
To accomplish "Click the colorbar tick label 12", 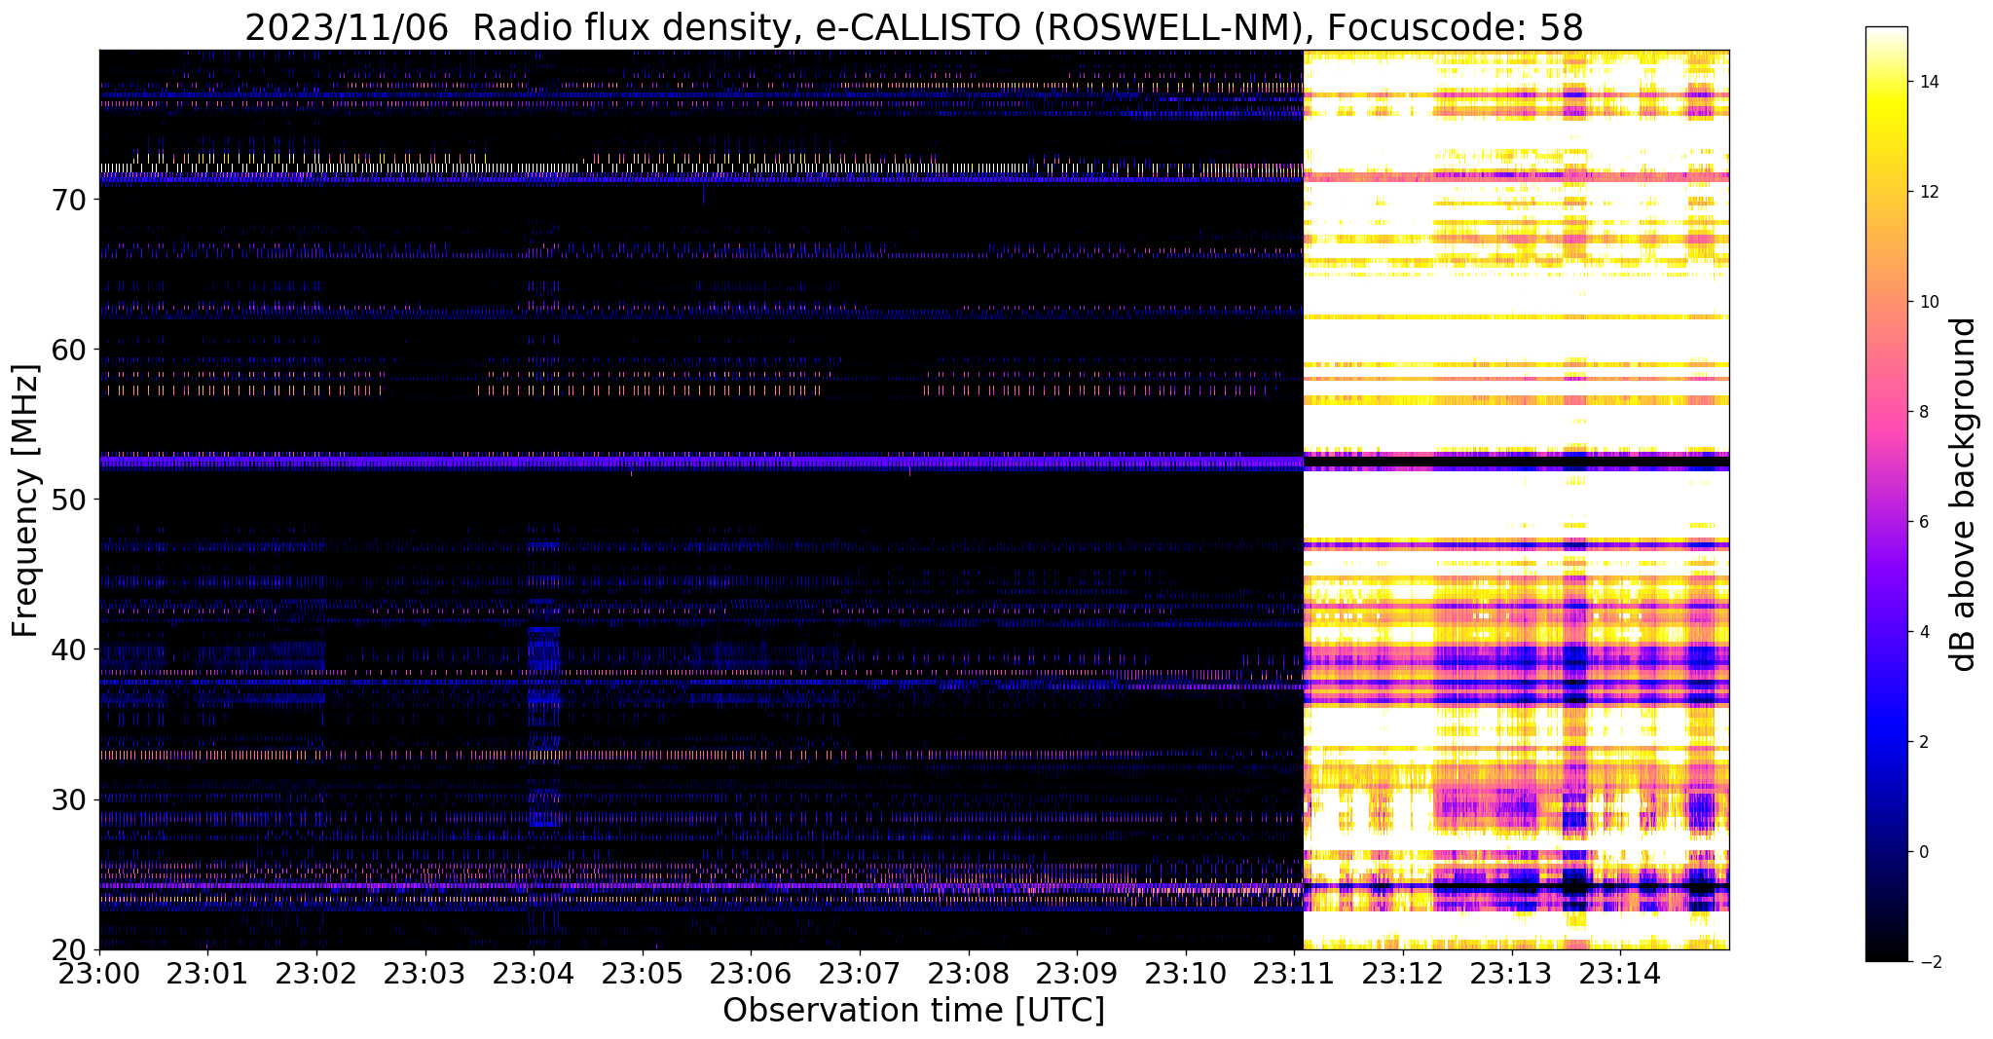I will click(1927, 192).
